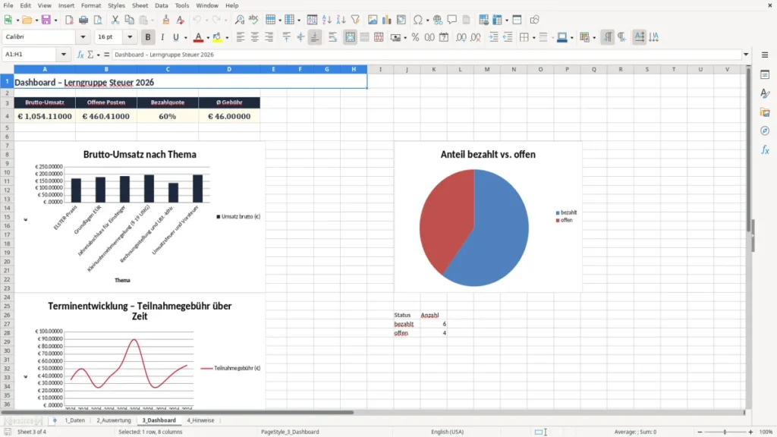Toggle Wrap Text button
The image size is (777, 437).
click(333, 37)
